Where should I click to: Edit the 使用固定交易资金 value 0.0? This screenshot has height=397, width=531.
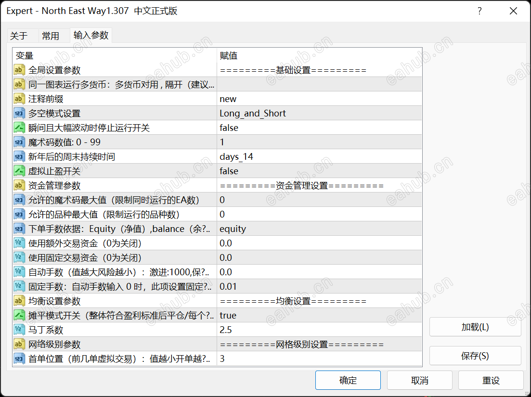[x=319, y=257]
